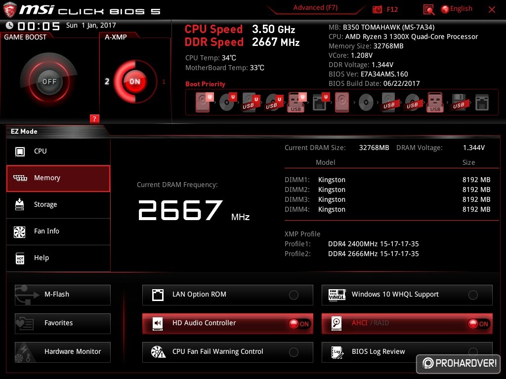Change language via the English globe
The height and width of the screenshot is (379, 506).
click(x=457, y=9)
